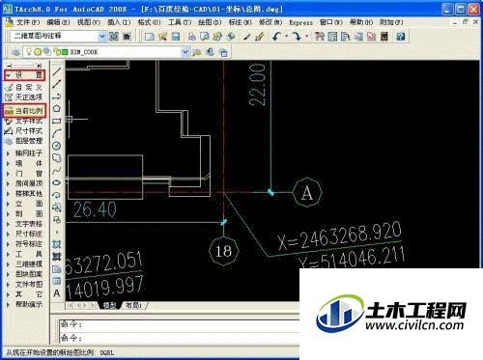Open the DIM_COOR layer dropdown
The width and height of the screenshot is (483, 360).
point(185,52)
